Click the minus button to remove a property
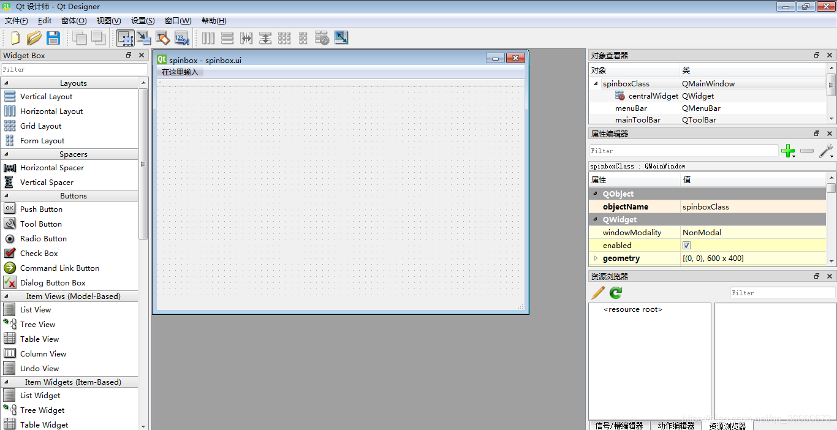 [x=807, y=151]
